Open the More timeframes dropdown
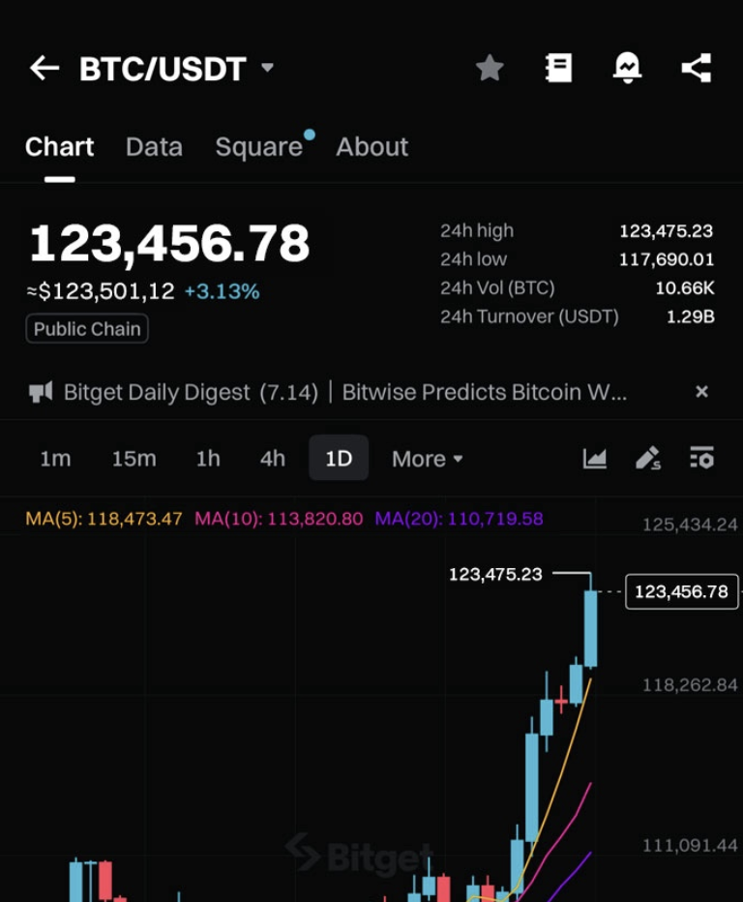This screenshot has width=743, height=902. [x=427, y=459]
